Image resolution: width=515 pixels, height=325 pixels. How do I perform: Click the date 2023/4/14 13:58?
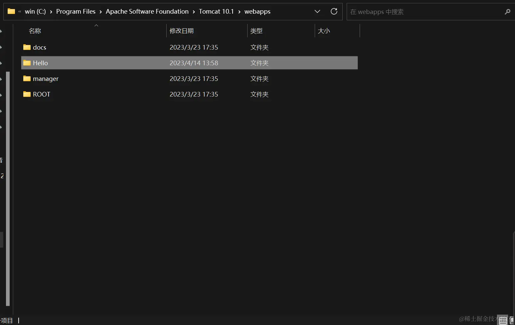click(194, 63)
